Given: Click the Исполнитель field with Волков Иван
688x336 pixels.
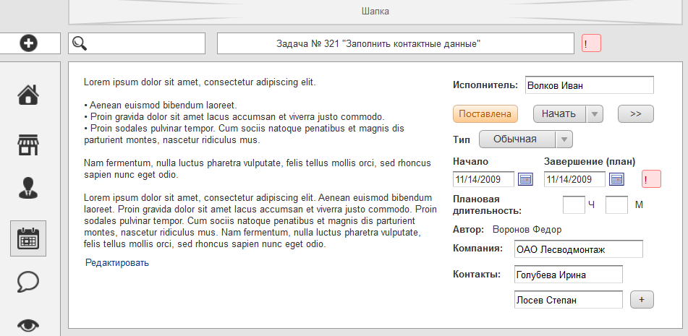Looking at the screenshot, I should tap(589, 85).
